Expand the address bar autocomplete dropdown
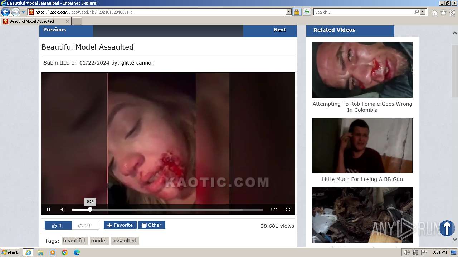 (289, 12)
